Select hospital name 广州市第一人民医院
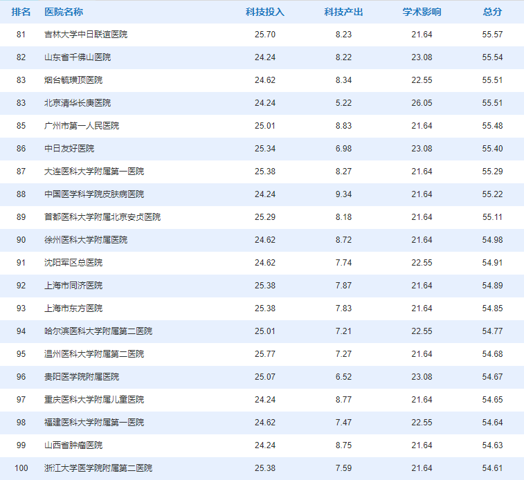The image size is (524, 480). (82, 125)
